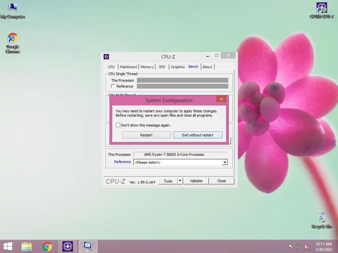This screenshot has width=338, height=253.
Task: Click the CPU-Z title bar app icon
Action: click(106, 57)
